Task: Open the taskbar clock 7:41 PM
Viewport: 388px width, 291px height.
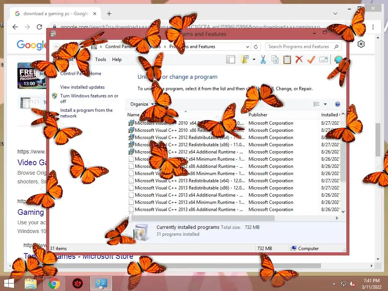Action: click(371, 284)
